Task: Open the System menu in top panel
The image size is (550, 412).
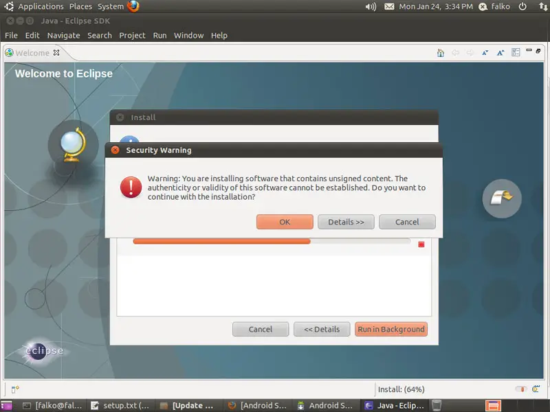Action: (x=111, y=6)
